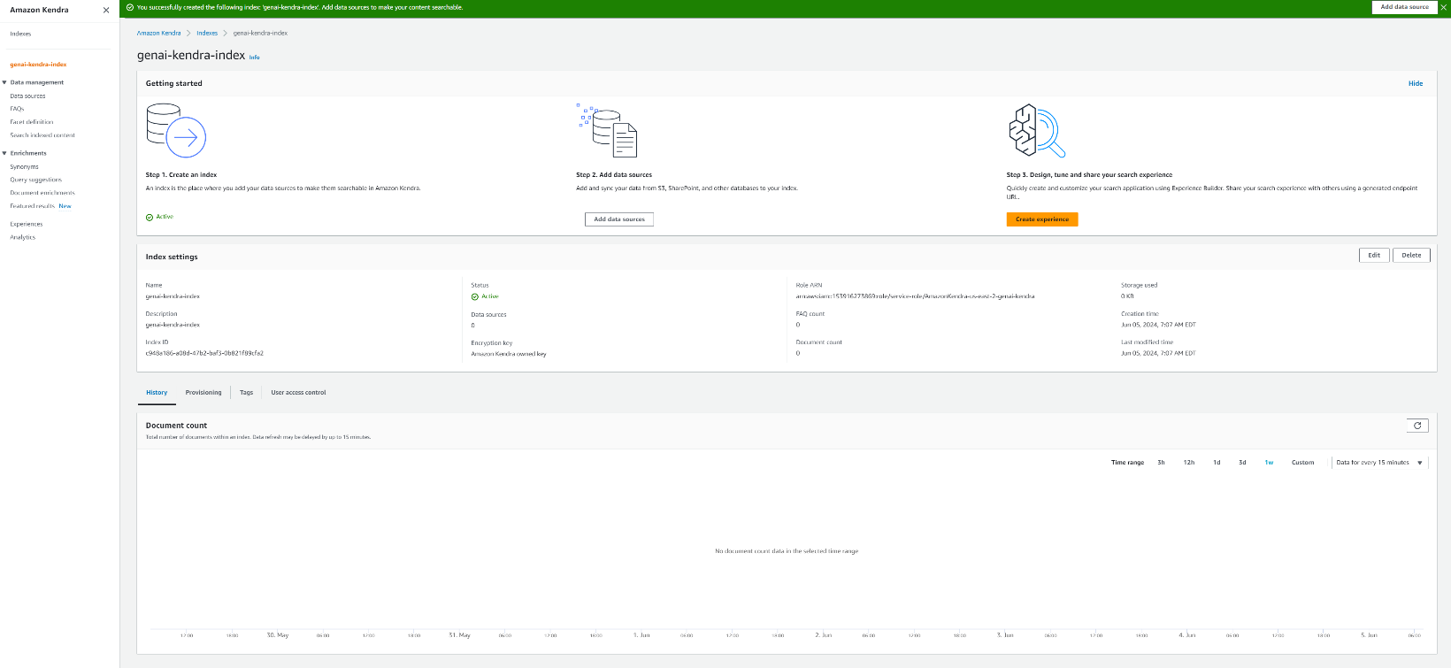The width and height of the screenshot is (1451, 668).
Task: Open Query suggestions in the sidebar
Action: (36, 180)
